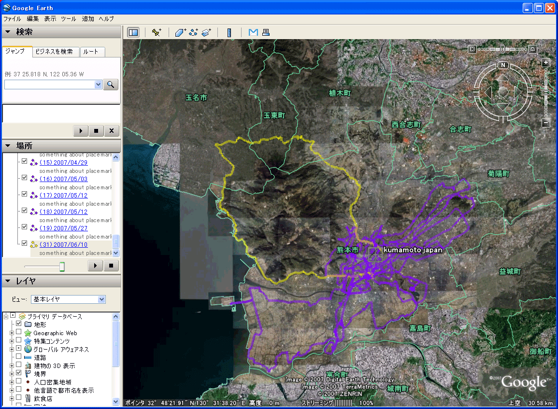Image resolution: width=558 pixels, height=409 pixels.
Task: Expand the Geographic Web tree node
Action: 12,333
